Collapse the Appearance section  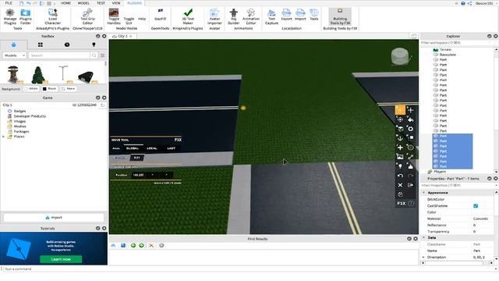(423, 193)
